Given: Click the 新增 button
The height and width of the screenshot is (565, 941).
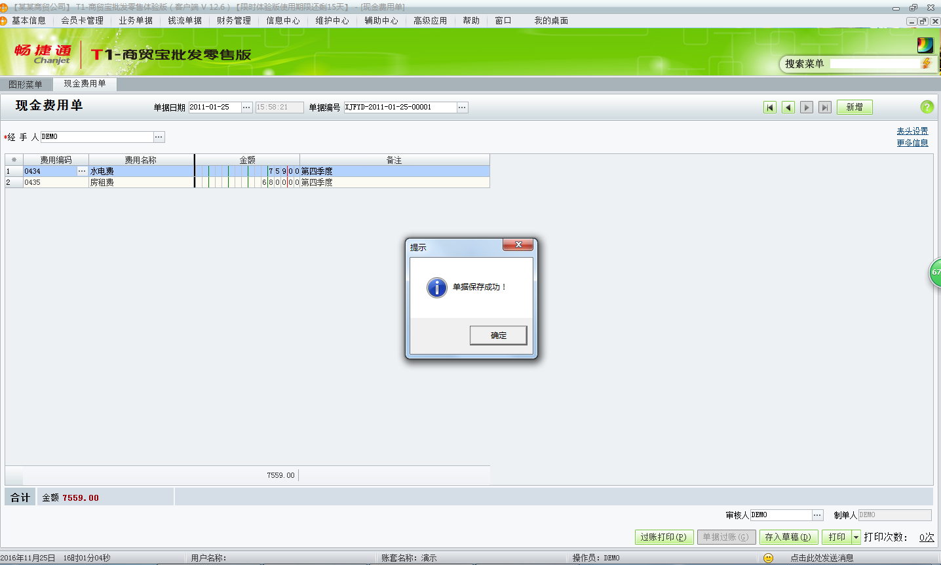Looking at the screenshot, I should coord(855,107).
